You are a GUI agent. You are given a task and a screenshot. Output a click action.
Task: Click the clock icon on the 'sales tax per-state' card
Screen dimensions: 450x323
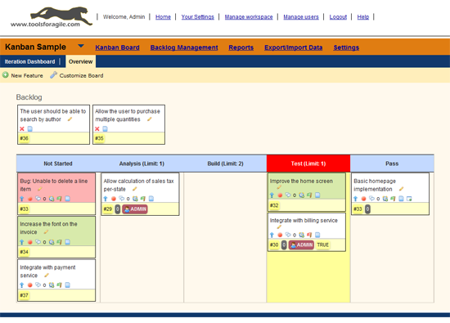click(x=135, y=199)
